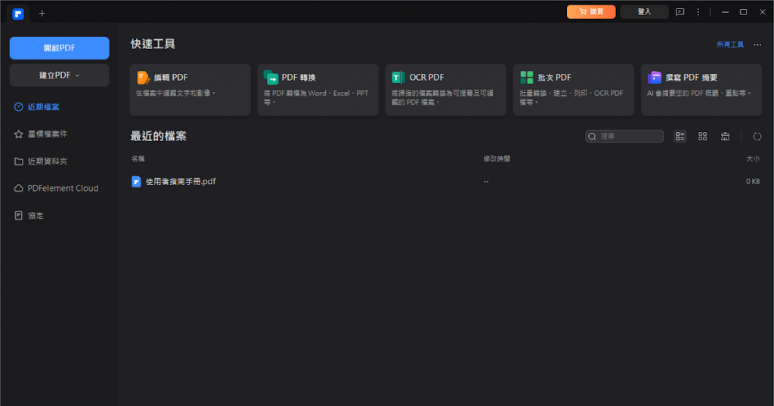
Task: Click the recent files search field
Action: coord(624,136)
